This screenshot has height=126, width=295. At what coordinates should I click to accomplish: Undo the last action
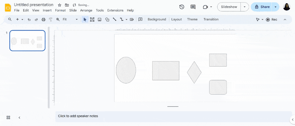(29, 19)
